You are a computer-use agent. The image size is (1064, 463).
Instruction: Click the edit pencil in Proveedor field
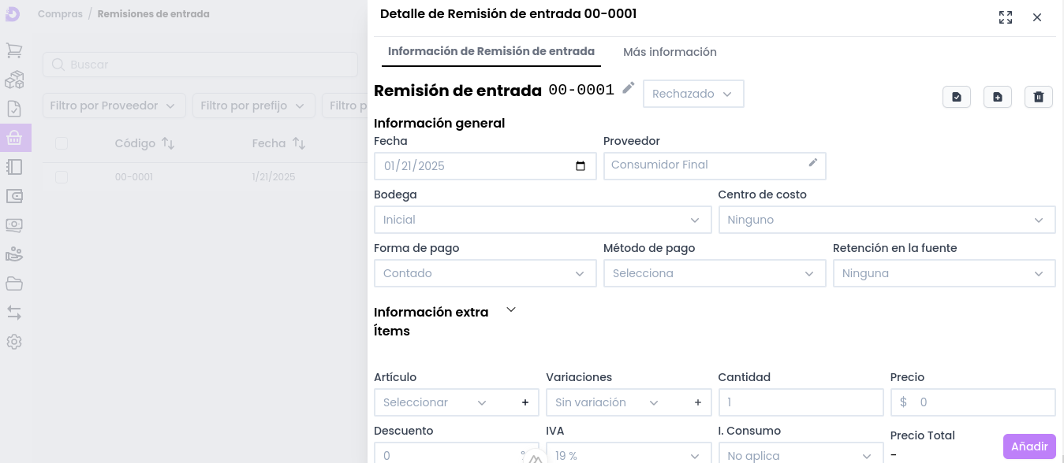point(813,163)
